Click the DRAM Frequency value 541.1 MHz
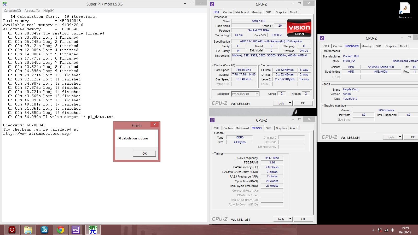 (x=272, y=158)
